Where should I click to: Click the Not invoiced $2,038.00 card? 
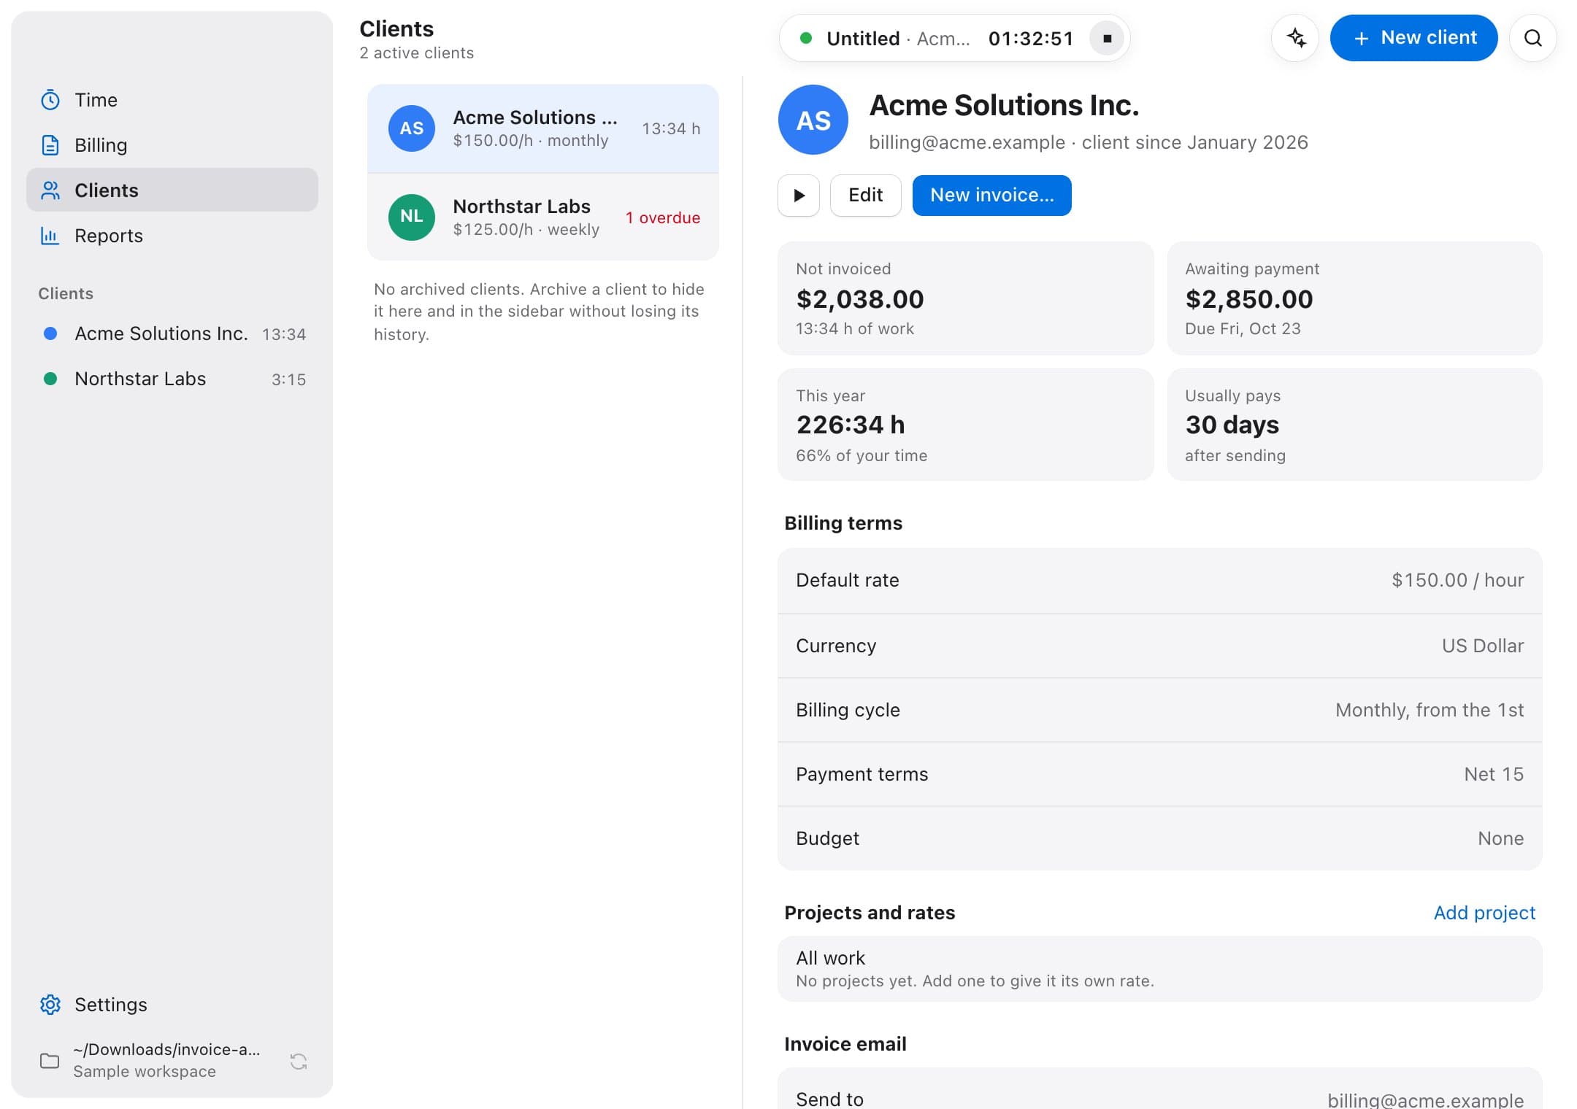tap(965, 298)
